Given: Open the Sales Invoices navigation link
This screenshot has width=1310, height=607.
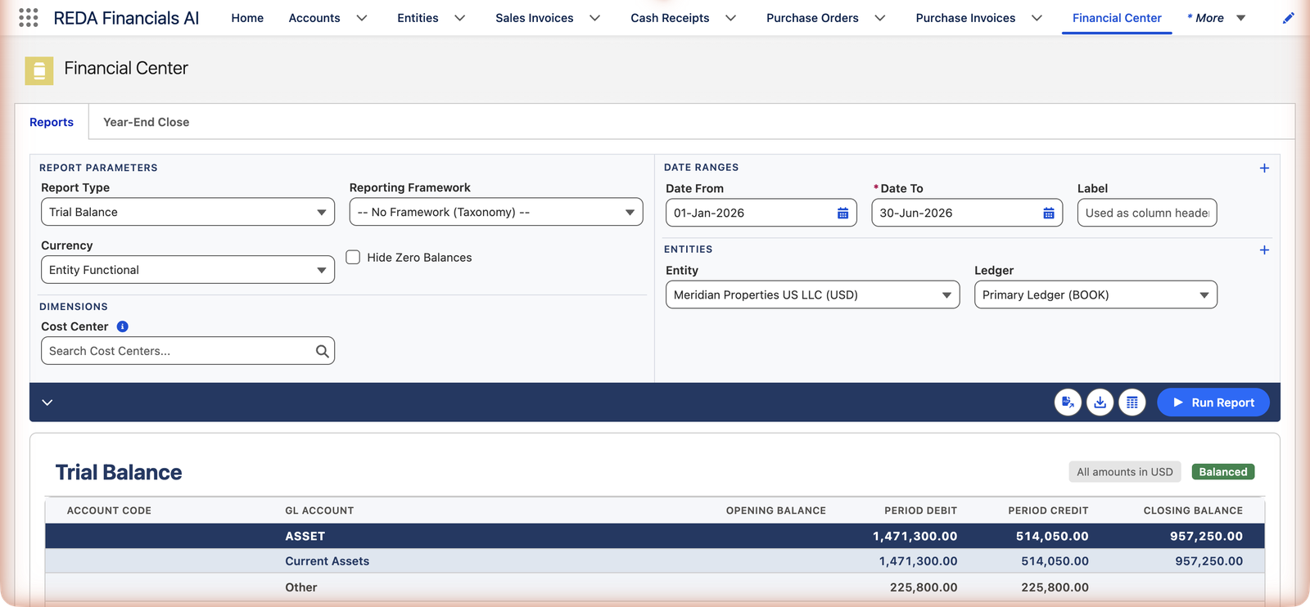Looking at the screenshot, I should click(535, 18).
